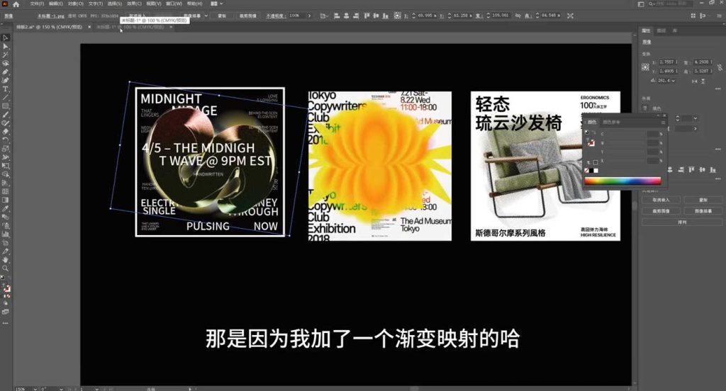
Task: Select the Rotate tool
Action: (6, 140)
